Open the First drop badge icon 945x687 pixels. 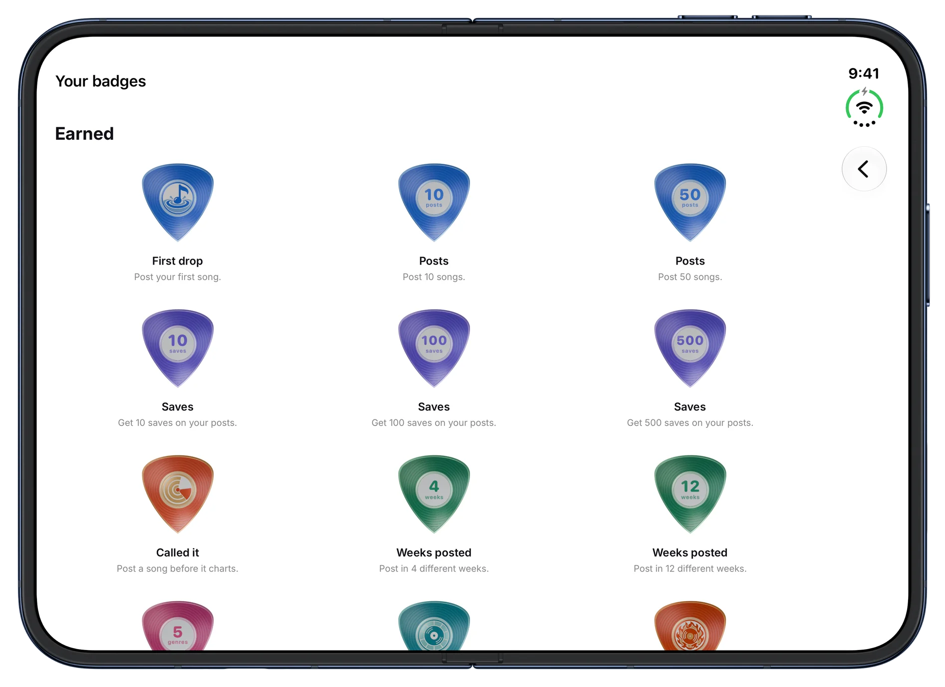(x=178, y=202)
